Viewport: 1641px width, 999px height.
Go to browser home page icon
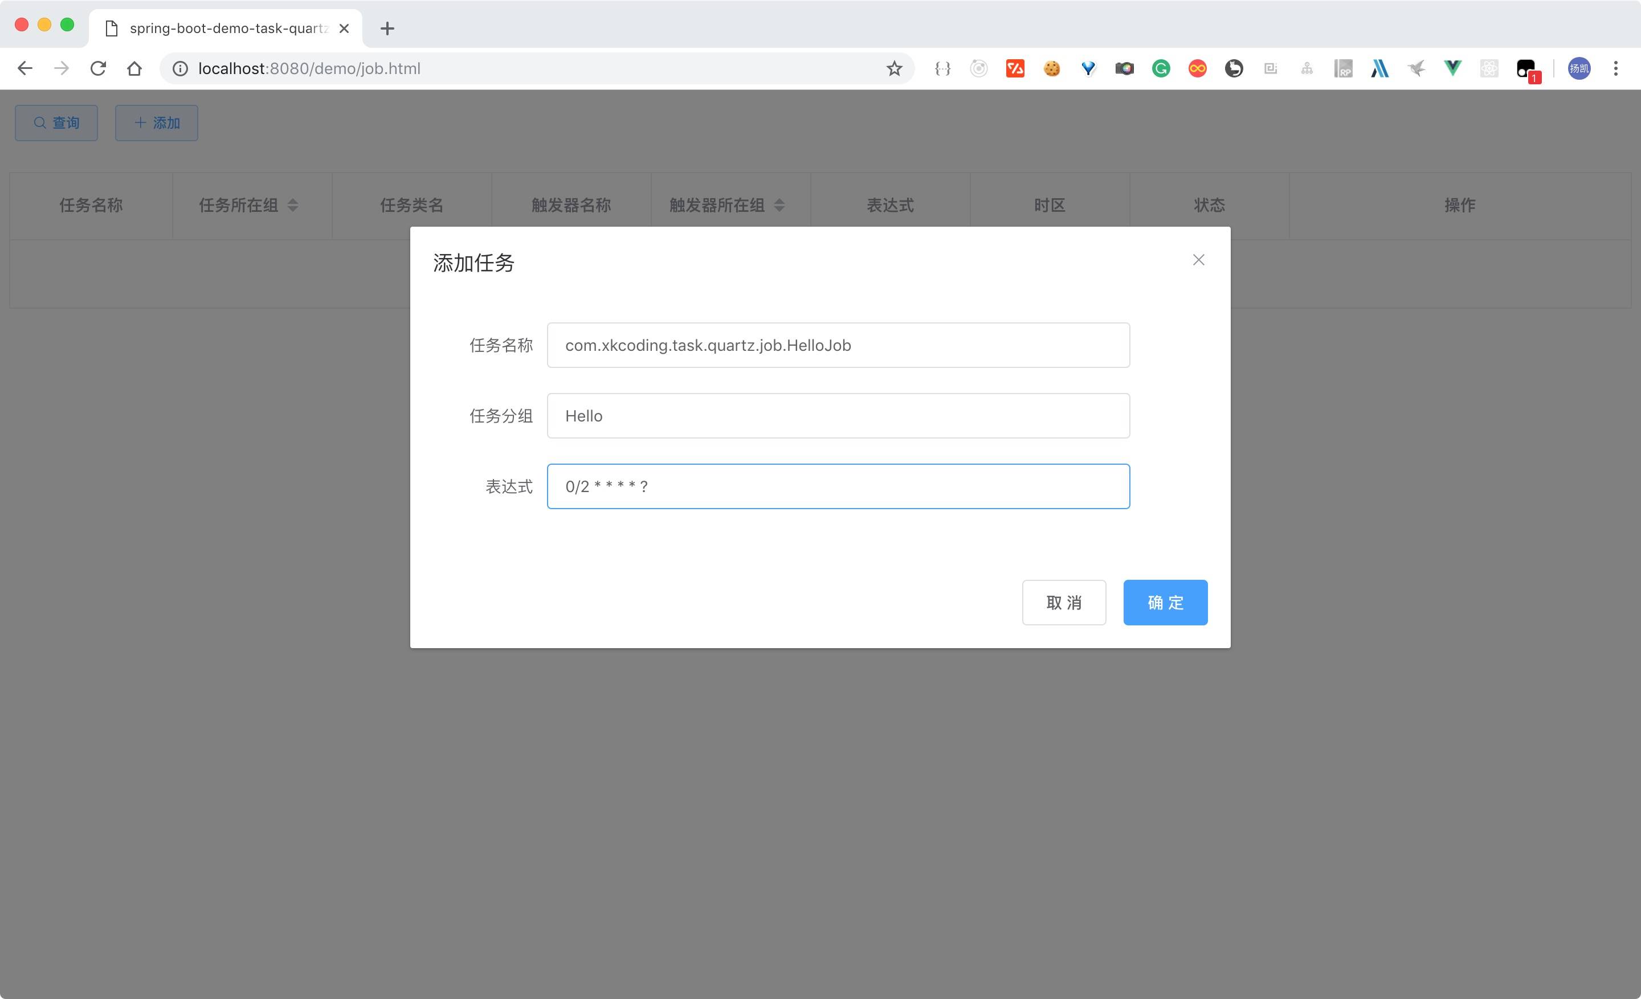click(134, 68)
